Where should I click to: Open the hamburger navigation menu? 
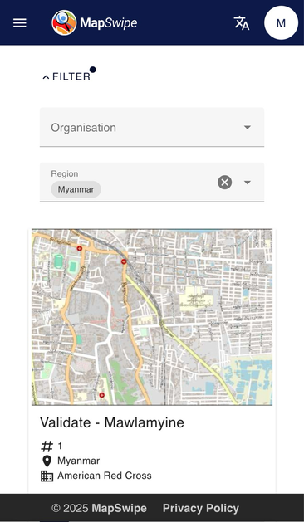tap(20, 23)
